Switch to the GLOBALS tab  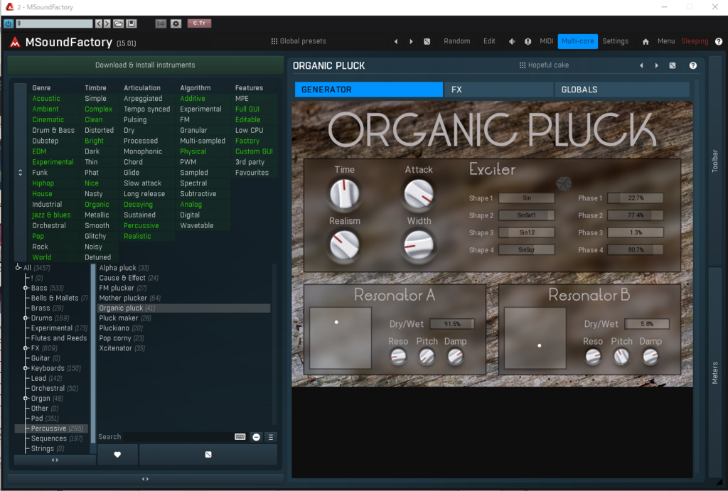coord(622,90)
